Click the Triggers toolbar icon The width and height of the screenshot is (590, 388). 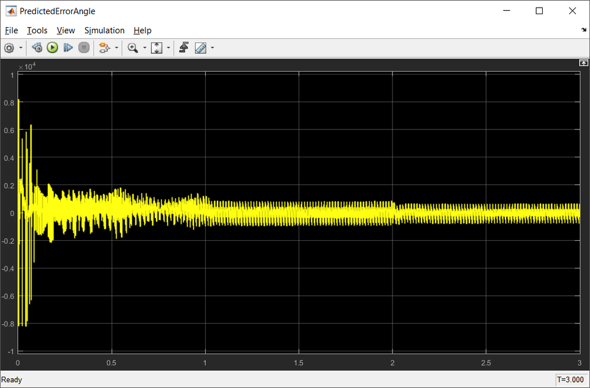(184, 48)
